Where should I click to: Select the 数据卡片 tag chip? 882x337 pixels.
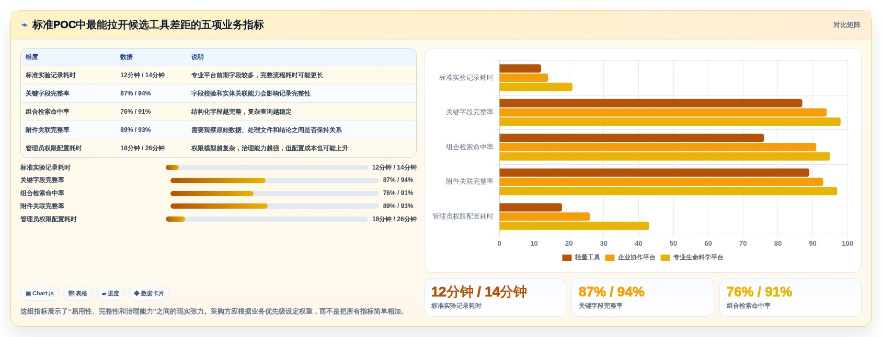pyautogui.click(x=149, y=294)
